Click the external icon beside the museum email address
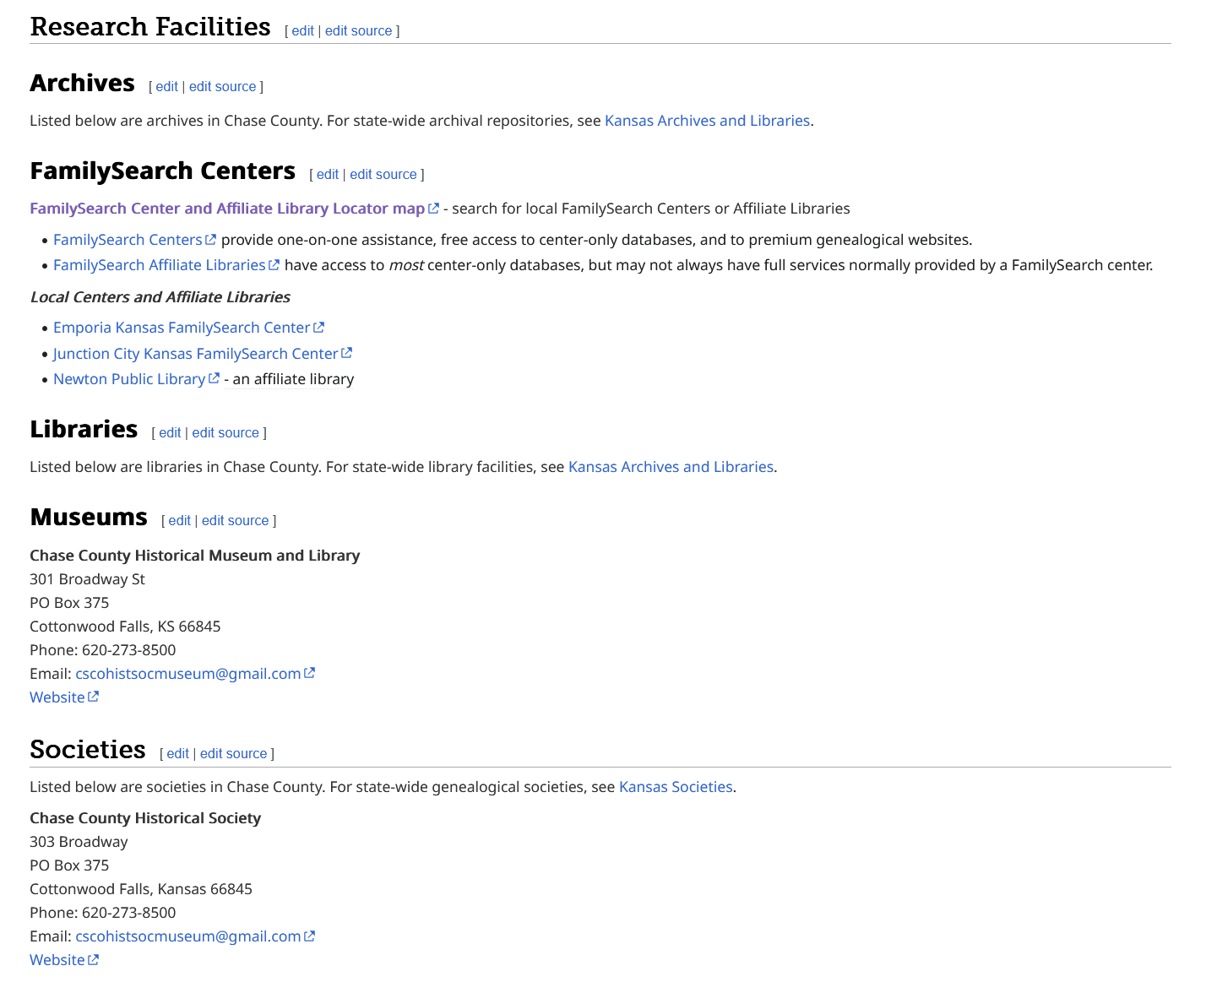This screenshot has height=982, width=1206. 310,673
